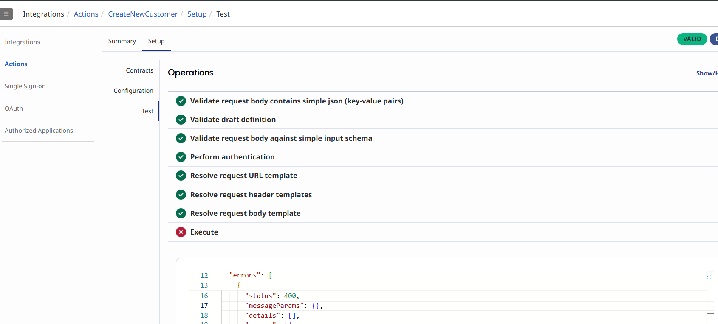The height and width of the screenshot is (324, 718).
Task: Open the Configuration setup section
Action: [x=133, y=91]
